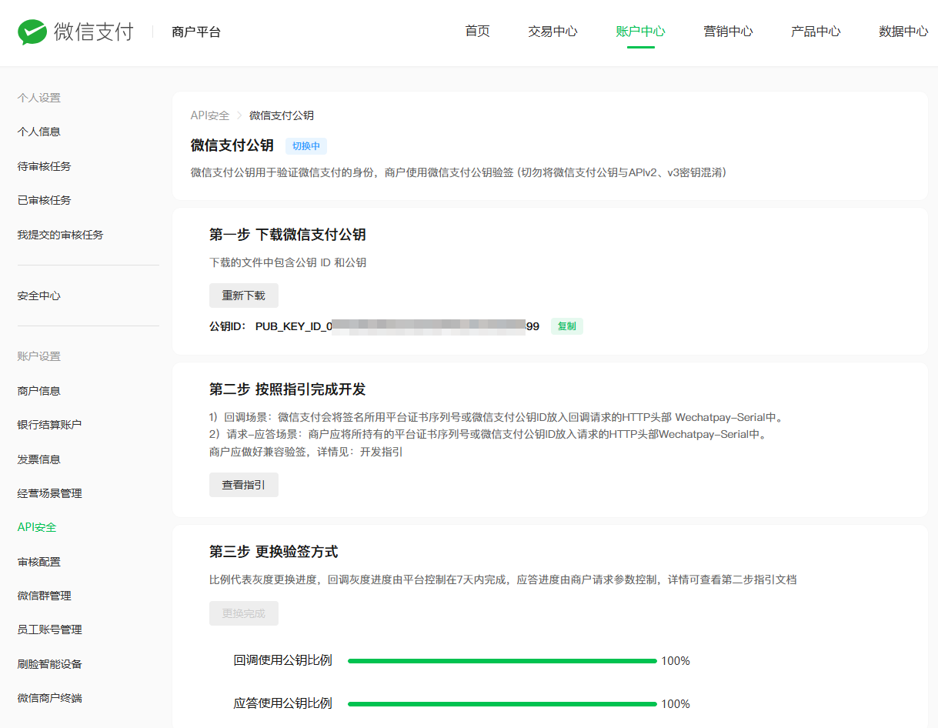The width and height of the screenshot is (938, 728).
Task: Open 待审核任务 in the sidebar
Action: point(45,166)
